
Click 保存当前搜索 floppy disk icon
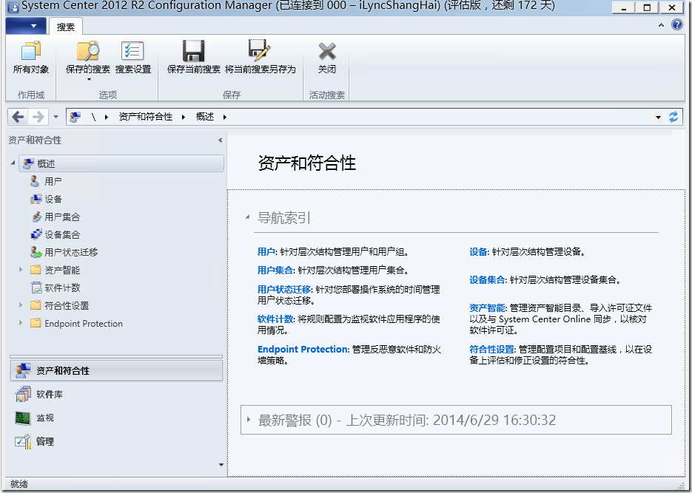193,51
